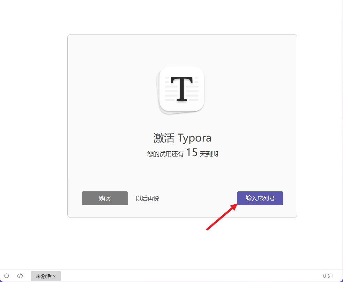Screen dimensions: 343x282
Task: Click the 输入序列号 button
Action: pos(260,198)
